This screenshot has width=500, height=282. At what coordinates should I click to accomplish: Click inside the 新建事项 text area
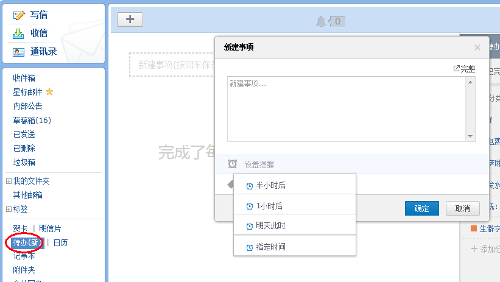coord(346,108)
